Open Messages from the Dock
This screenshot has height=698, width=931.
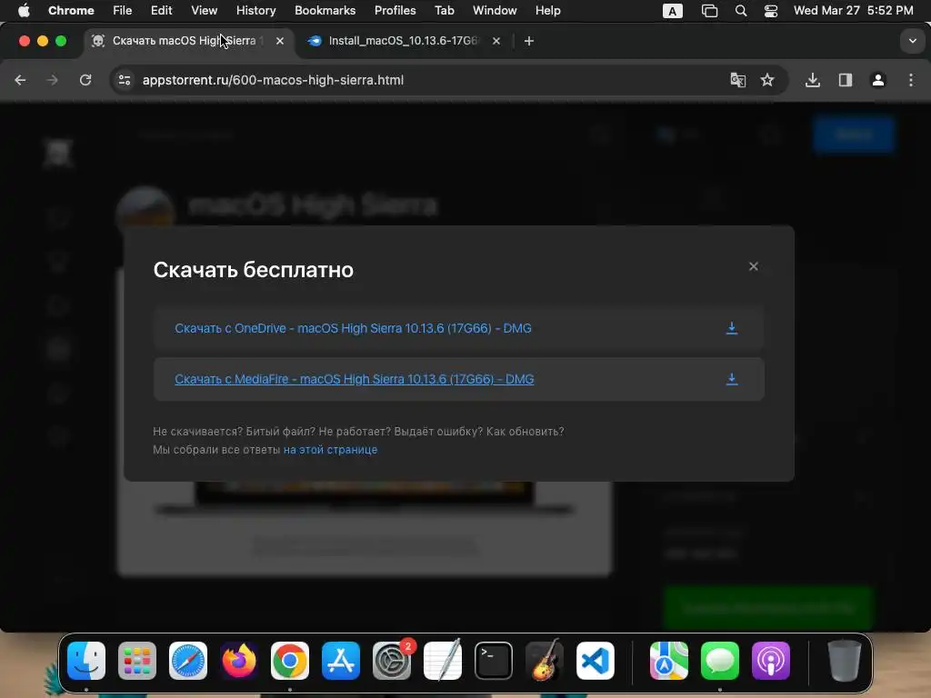tap(720, 661)
